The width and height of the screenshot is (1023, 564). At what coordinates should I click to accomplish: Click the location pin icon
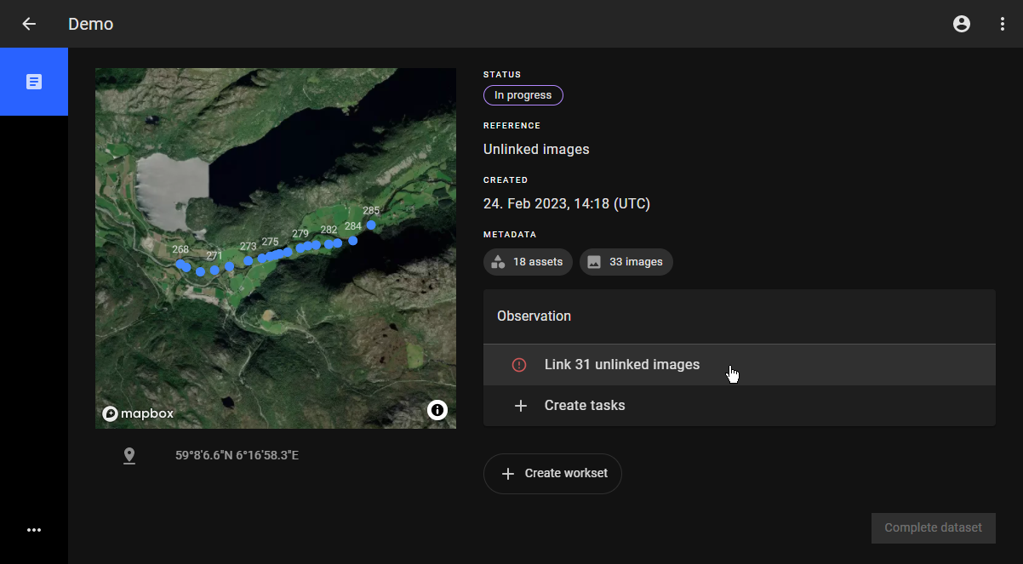(129, 456)
